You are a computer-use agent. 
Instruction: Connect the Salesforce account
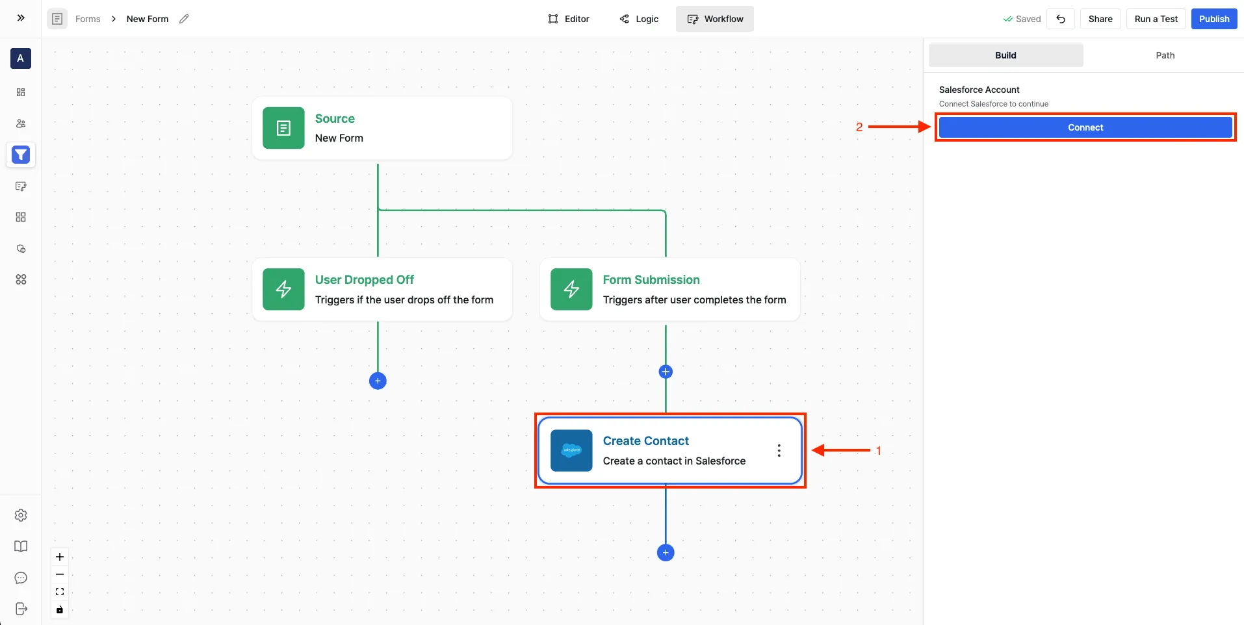[x=1085, y=127]
